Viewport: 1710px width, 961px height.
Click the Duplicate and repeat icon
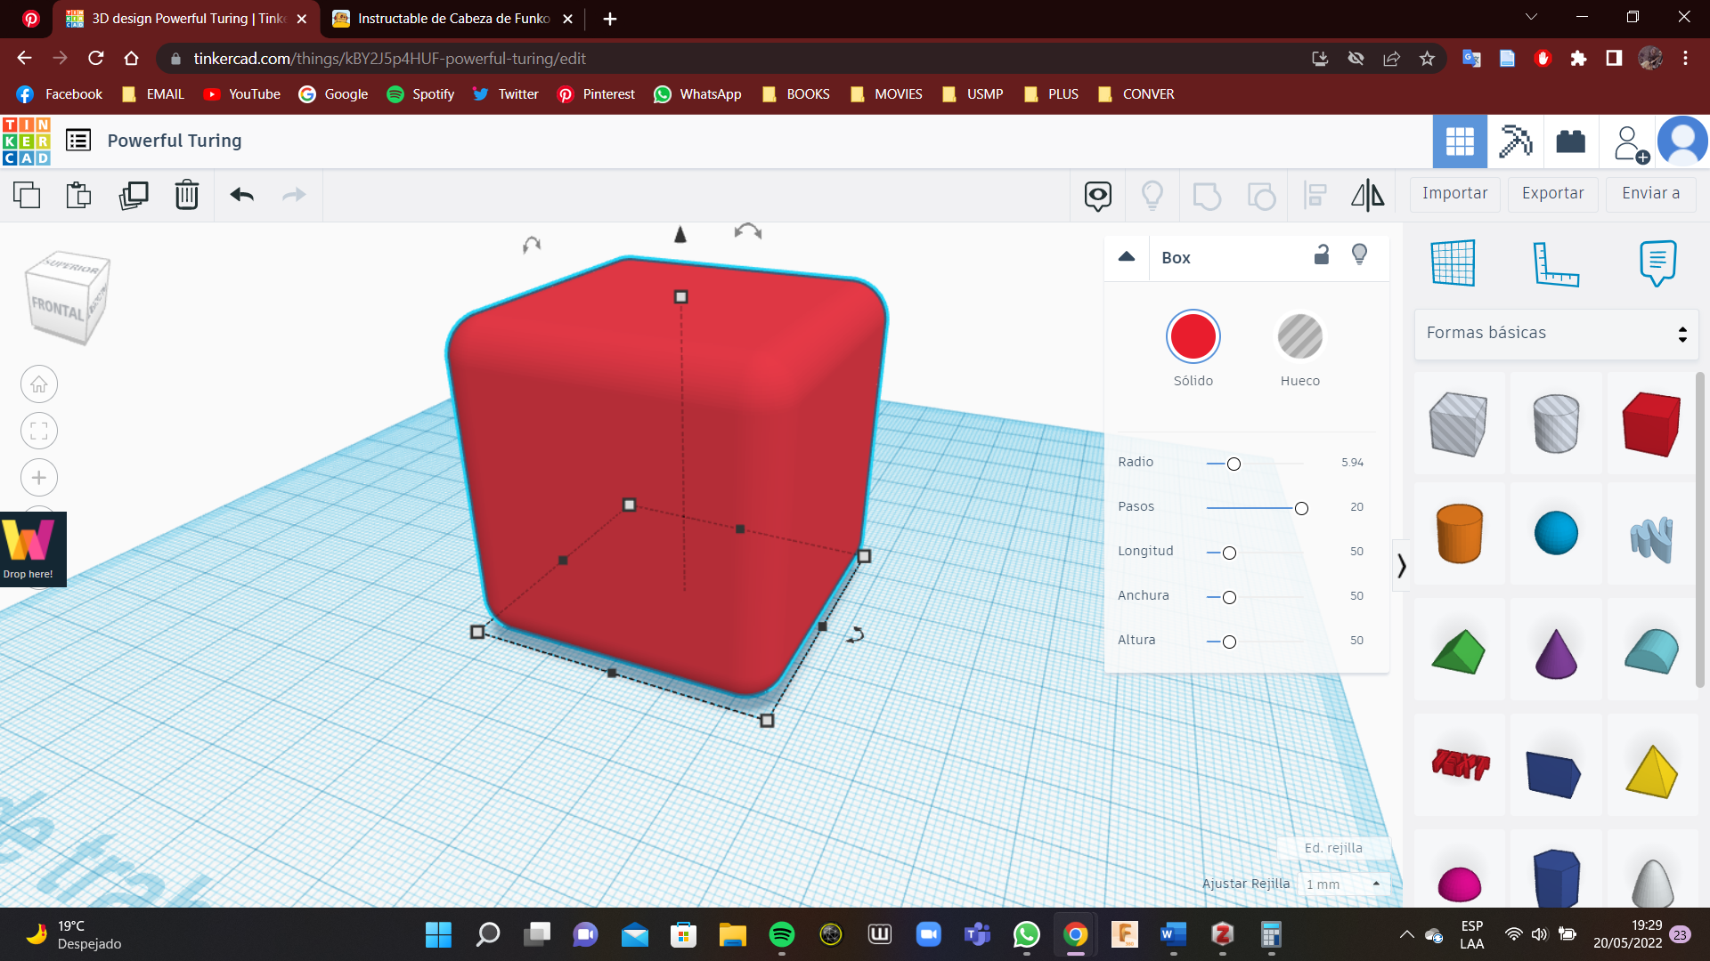(134, 195)
